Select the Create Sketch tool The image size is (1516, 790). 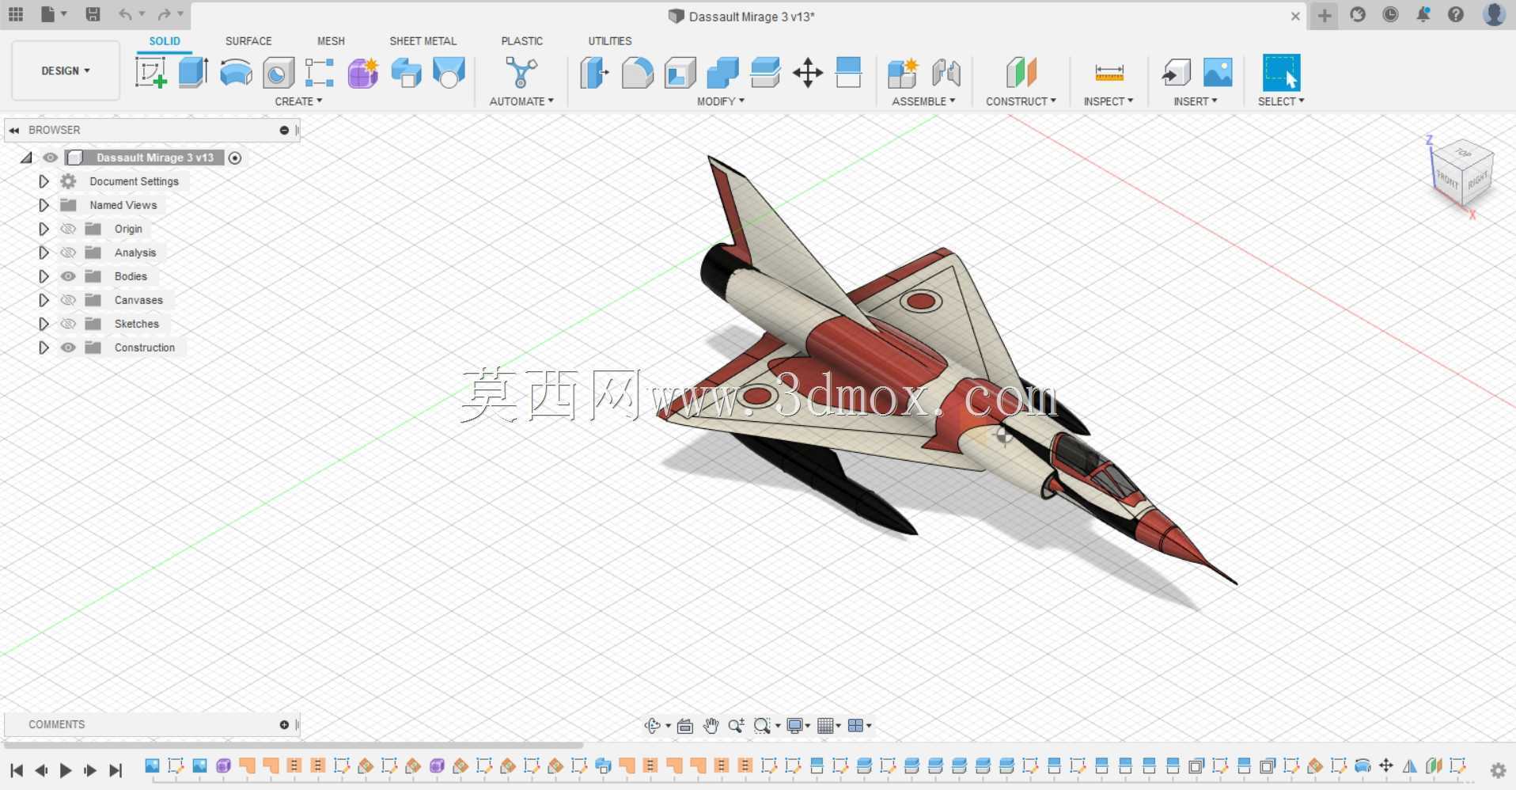[x=150, y=73]
